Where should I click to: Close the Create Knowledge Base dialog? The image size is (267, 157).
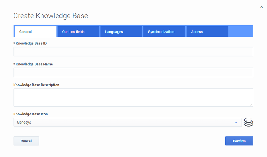pyautogui.click(x=261, y=7)
